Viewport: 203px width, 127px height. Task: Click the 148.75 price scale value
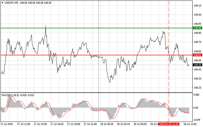[198, 42]
